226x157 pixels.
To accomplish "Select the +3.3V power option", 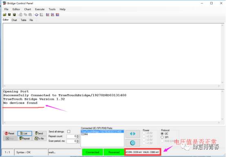I will click(x=144, y=136).
